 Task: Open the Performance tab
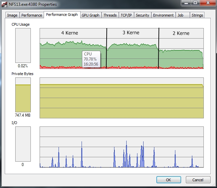[x=32, y=15]
